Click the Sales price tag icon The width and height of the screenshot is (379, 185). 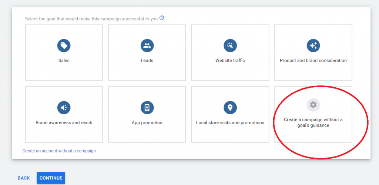pos(64,46)
